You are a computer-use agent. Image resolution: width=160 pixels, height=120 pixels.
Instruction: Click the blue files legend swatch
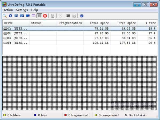point(35,115)
